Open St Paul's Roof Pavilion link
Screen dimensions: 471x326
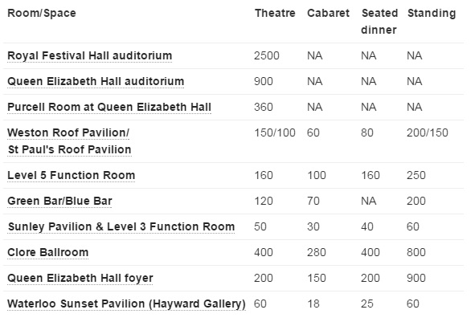coord(69,149)
